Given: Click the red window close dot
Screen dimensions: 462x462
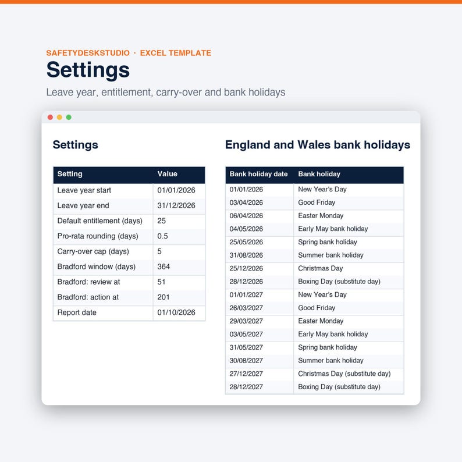Looking at the screenshot, I should (50, 118).
